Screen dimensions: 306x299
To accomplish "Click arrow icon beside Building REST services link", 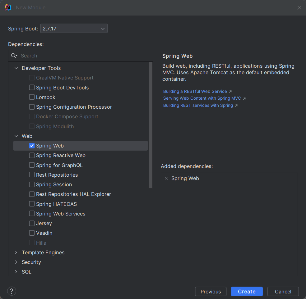I will (236, 106).
